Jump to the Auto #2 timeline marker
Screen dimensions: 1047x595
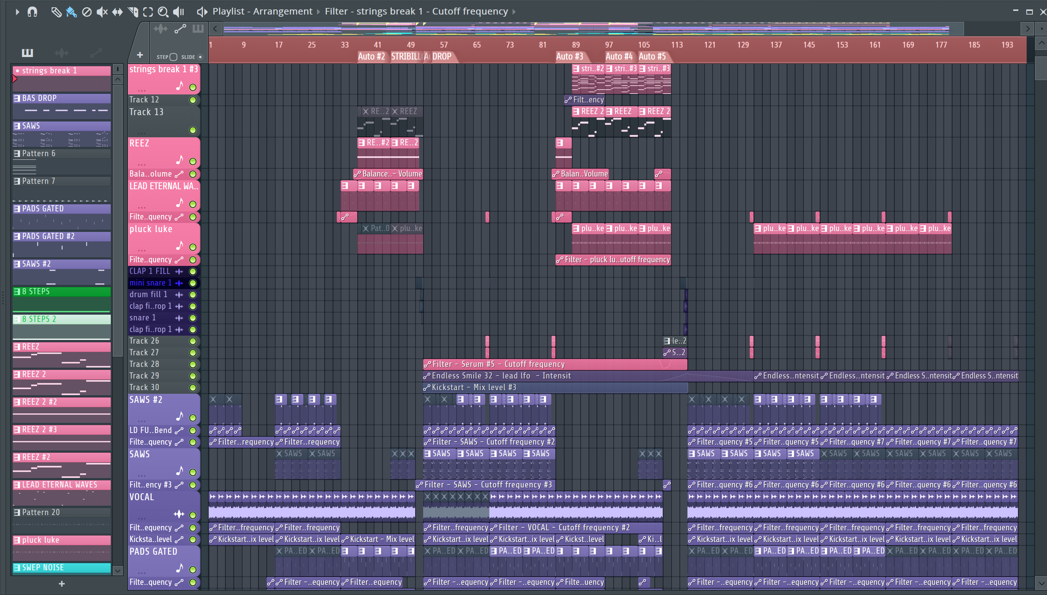click(x=372, y=57)
